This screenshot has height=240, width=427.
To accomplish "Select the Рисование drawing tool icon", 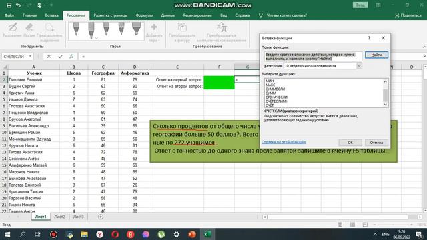I will (12, 27).
